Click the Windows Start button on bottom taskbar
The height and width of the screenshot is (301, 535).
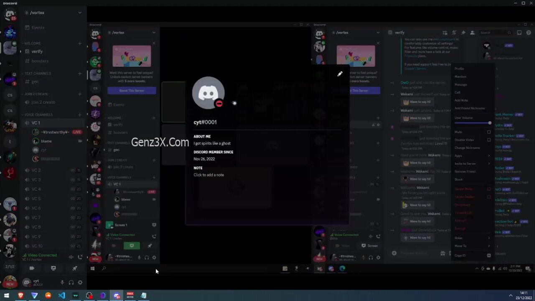pos(6,296)
